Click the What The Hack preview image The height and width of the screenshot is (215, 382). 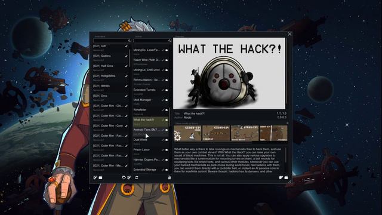[229, 73]
